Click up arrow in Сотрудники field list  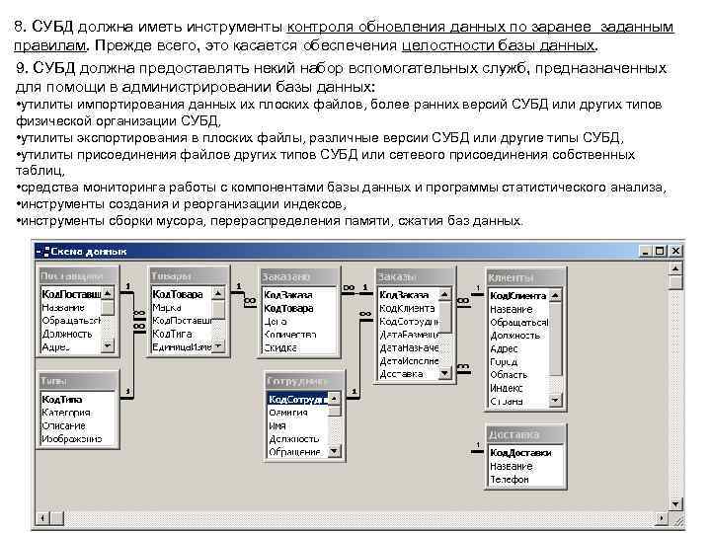click(334, 399)
